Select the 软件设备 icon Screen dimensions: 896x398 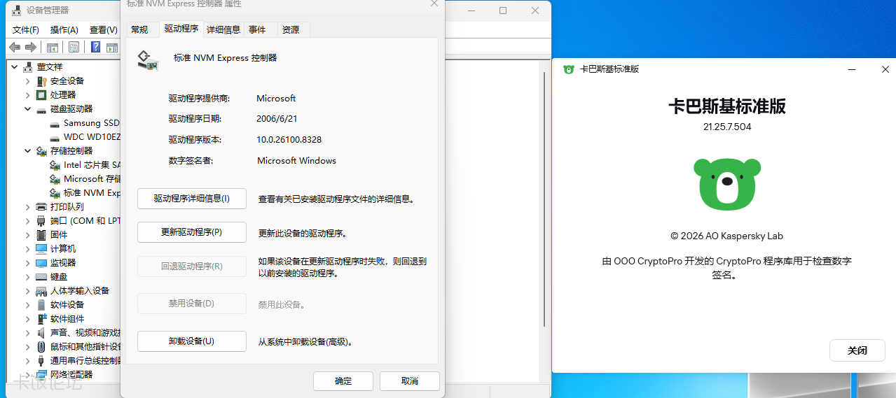pos(41,304)
